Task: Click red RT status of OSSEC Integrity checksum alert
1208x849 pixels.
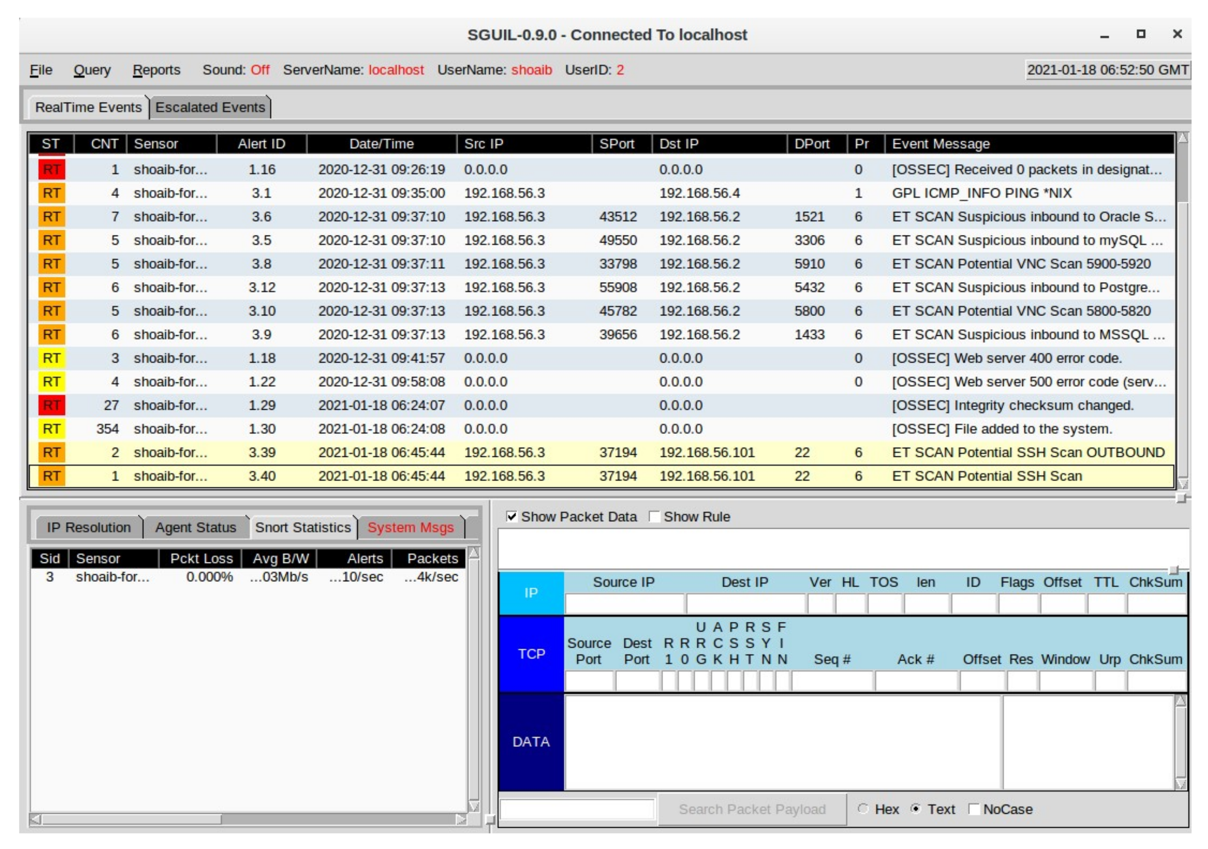Action: tap(51, 405)
